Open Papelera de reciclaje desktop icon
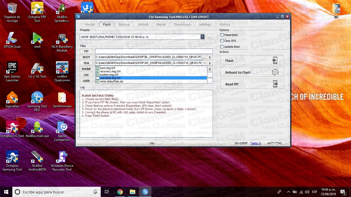This screenshot has height=197, width=351. point(12,12)
